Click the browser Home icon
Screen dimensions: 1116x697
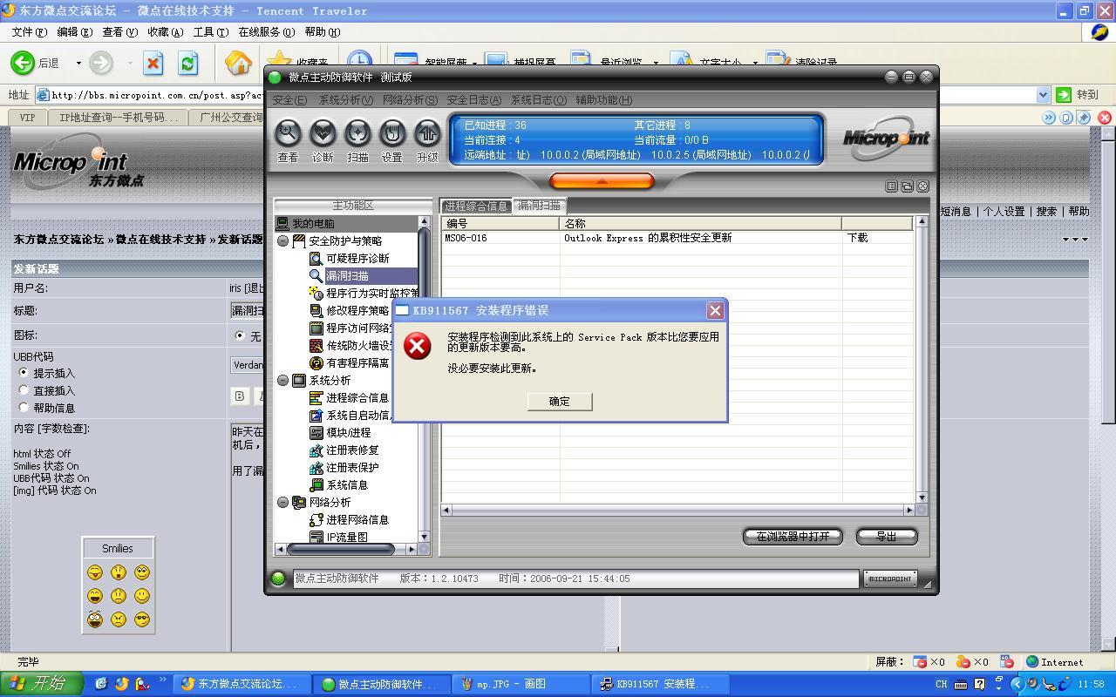238,63
